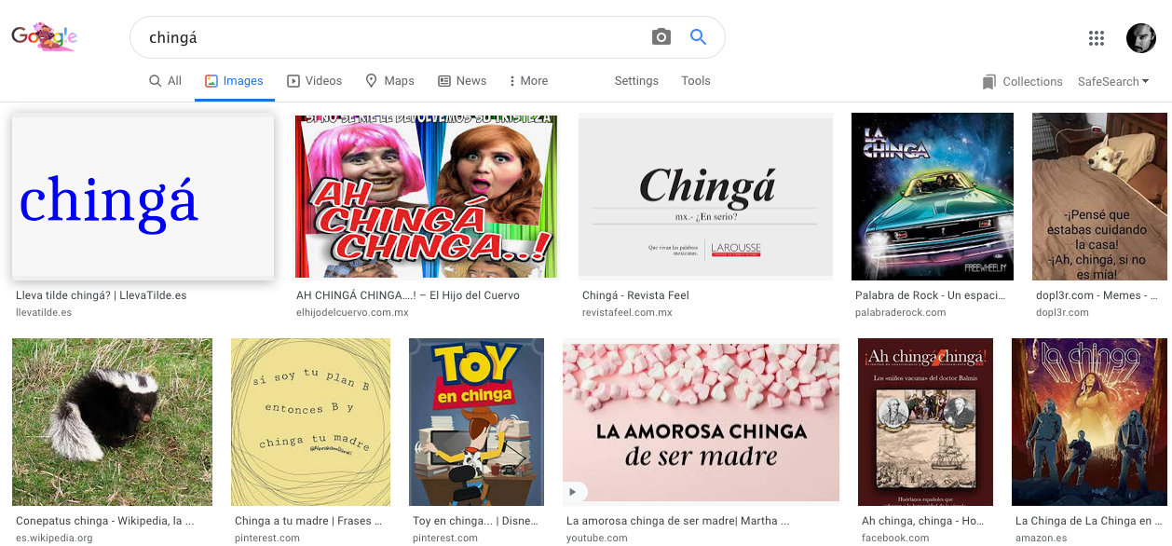This screenshot has width=1172, height=546.
Task: Open the Tools filter options
Action: [695, 81]
